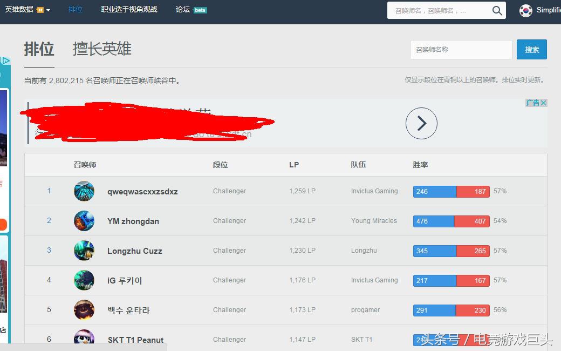The width and height of the screenshot is (561, 351).
Task: Open the search magnifier icon
Action: [497, 10]
